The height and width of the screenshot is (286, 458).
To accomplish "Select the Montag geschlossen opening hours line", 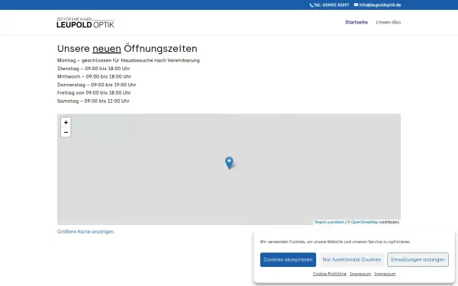I will (x=128, y=60).
